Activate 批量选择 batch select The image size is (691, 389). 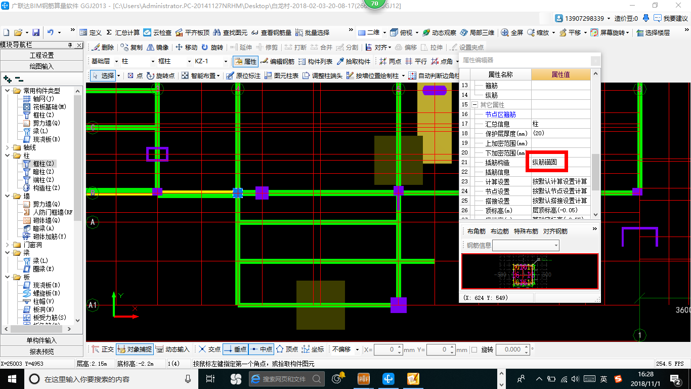(x=312, y=32)
